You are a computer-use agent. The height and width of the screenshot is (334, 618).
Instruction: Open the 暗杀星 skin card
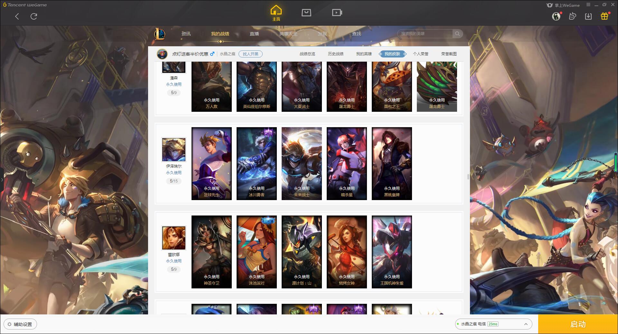tap(347, 163)
